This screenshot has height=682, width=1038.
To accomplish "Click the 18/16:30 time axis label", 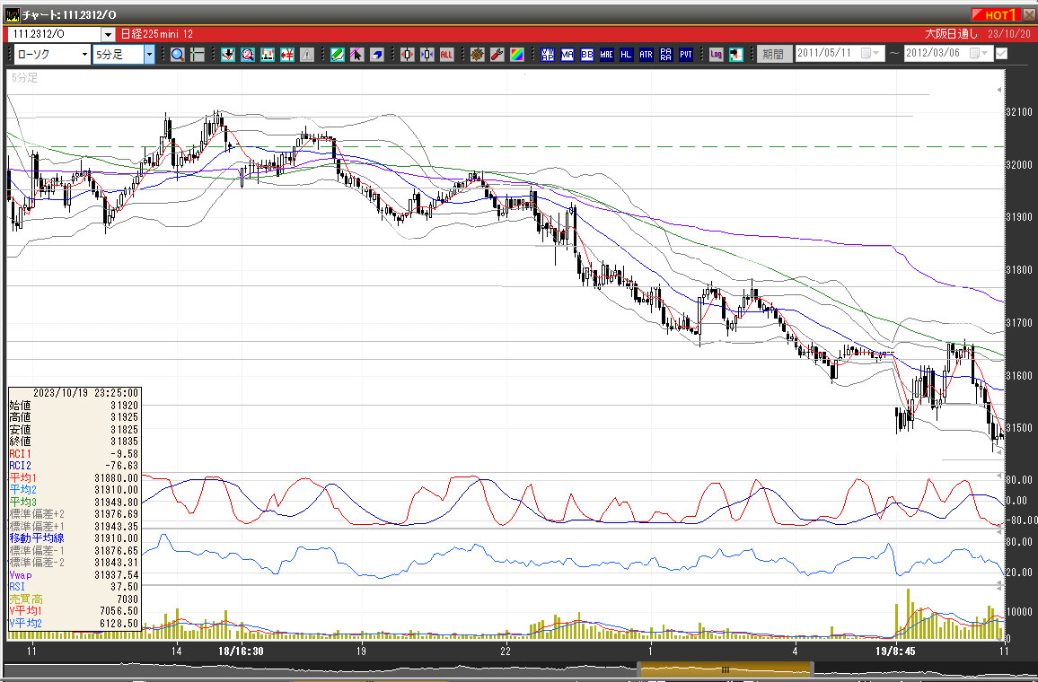I will click(x=241, y=651).
